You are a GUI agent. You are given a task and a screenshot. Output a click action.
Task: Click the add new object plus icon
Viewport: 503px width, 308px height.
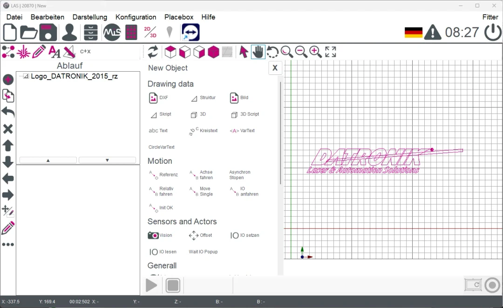click(x=8, y=80)
